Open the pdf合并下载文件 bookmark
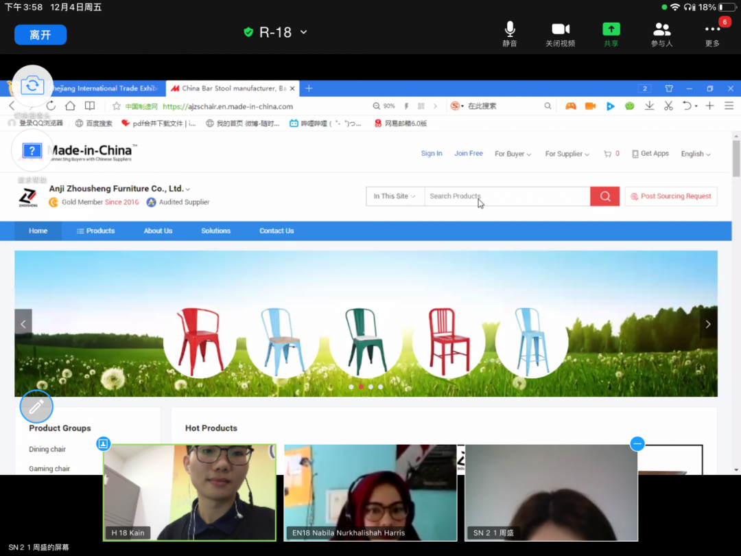741x556 pixels. pos(158,124)
